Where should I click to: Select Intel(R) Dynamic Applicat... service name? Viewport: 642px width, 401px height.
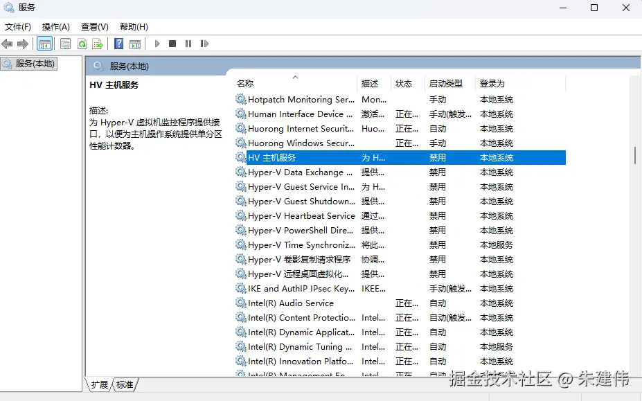(301, 332)
